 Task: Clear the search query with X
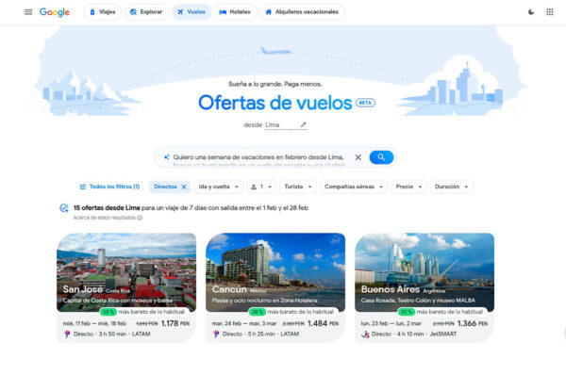click(358, 157)
